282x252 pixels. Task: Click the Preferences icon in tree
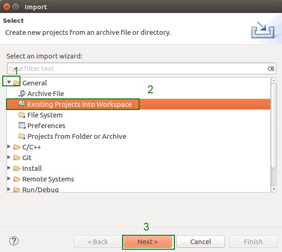tap(21, 125)
